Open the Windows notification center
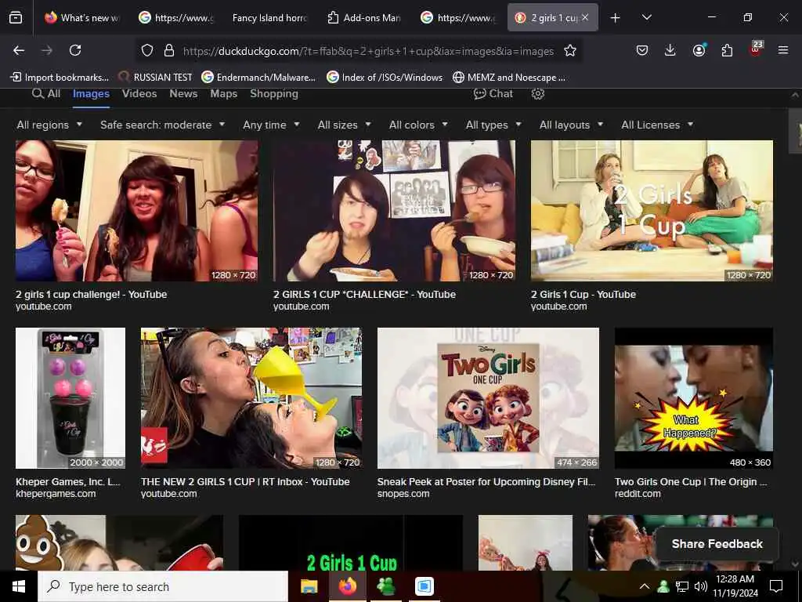The width and height of the screenshot is (802, 602). coord(776,586)
